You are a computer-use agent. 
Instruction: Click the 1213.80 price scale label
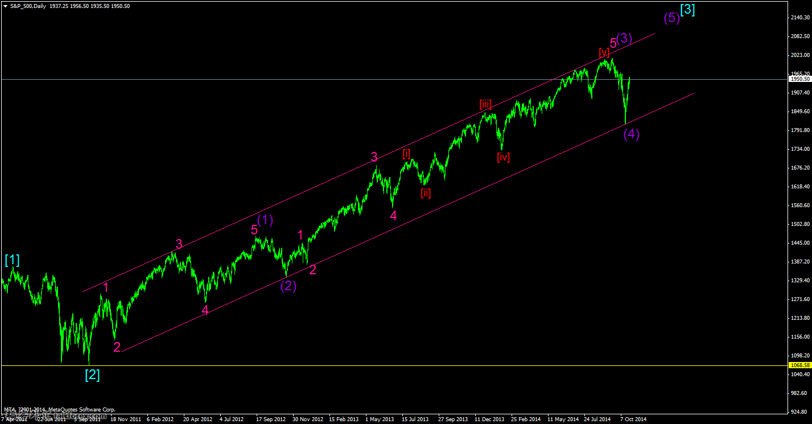point(799,318)
